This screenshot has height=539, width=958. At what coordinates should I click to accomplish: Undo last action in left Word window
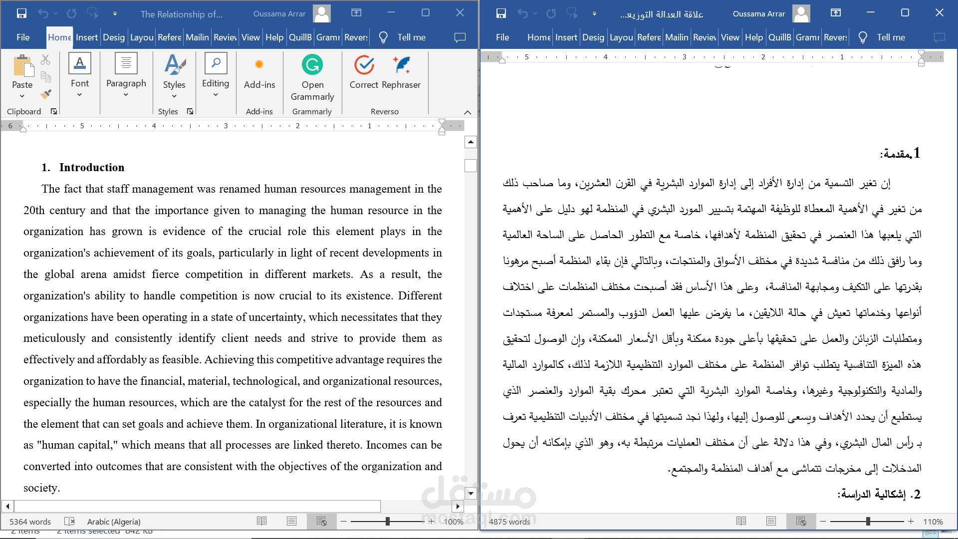point(43,13)
